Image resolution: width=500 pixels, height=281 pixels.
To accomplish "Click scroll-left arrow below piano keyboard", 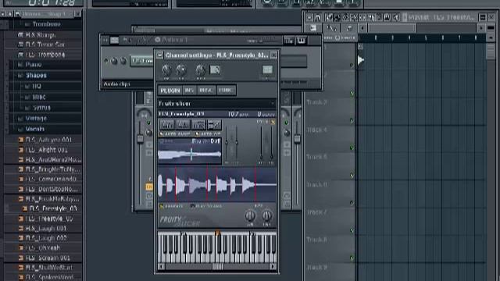I will [x=162, y=267].
